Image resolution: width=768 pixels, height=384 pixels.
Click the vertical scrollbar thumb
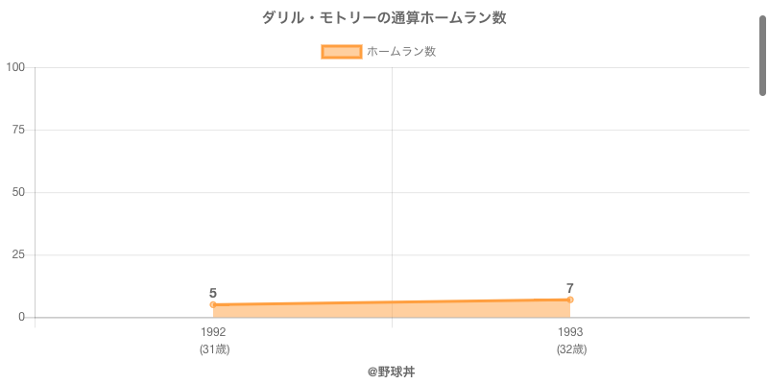click(763, 56)
